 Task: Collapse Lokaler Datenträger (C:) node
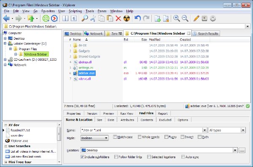click(x=5, y=43)
